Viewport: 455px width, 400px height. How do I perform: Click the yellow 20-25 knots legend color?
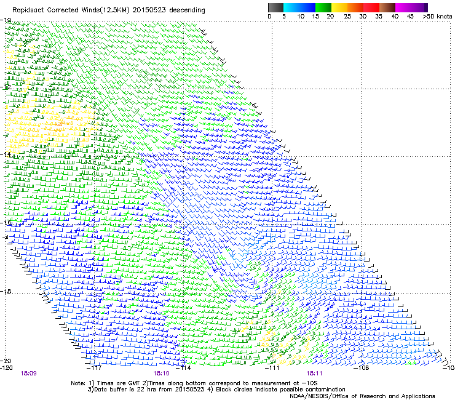[339, 8]
